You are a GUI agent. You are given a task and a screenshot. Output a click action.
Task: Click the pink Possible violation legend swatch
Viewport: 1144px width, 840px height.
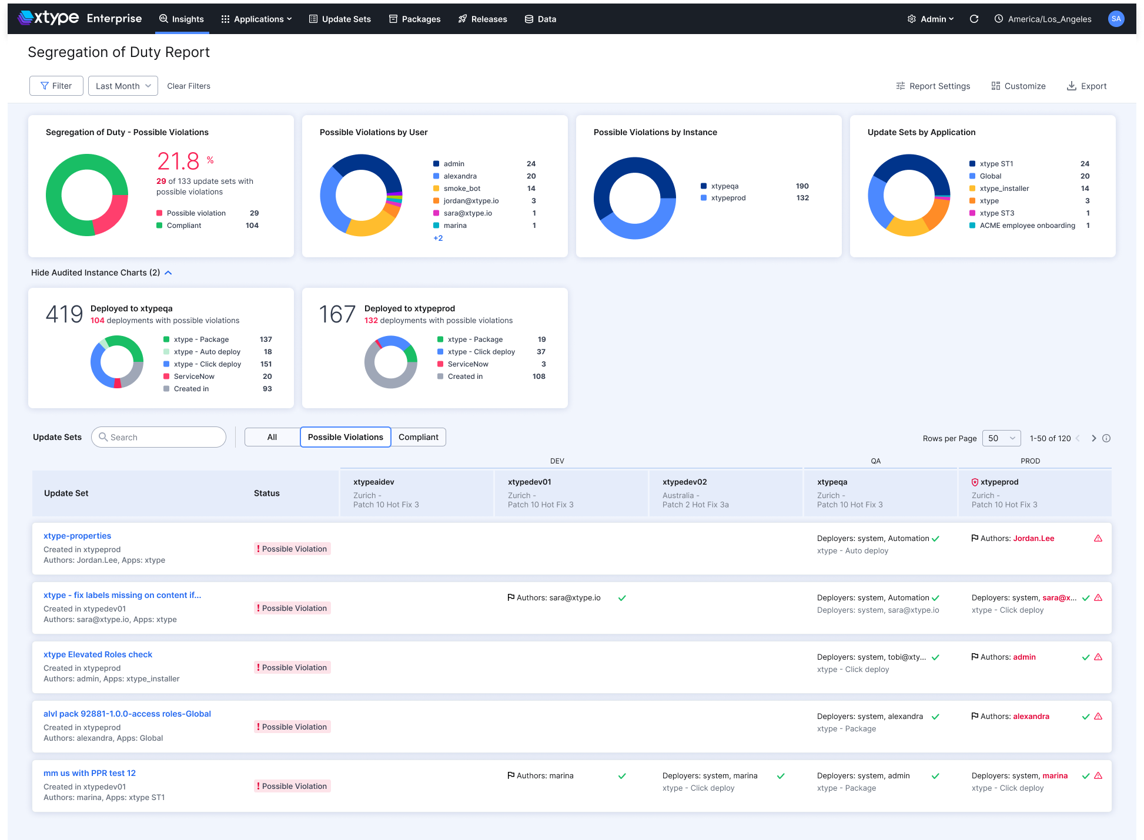(159, 213)
